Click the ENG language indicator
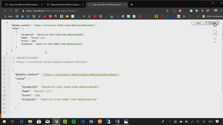Image resolution: width=223 pixels, height=125 pixels. (x=210, y=122)
